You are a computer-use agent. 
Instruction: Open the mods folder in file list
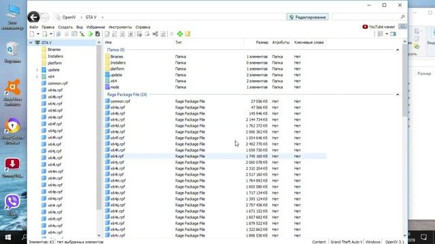coord(115,87)
